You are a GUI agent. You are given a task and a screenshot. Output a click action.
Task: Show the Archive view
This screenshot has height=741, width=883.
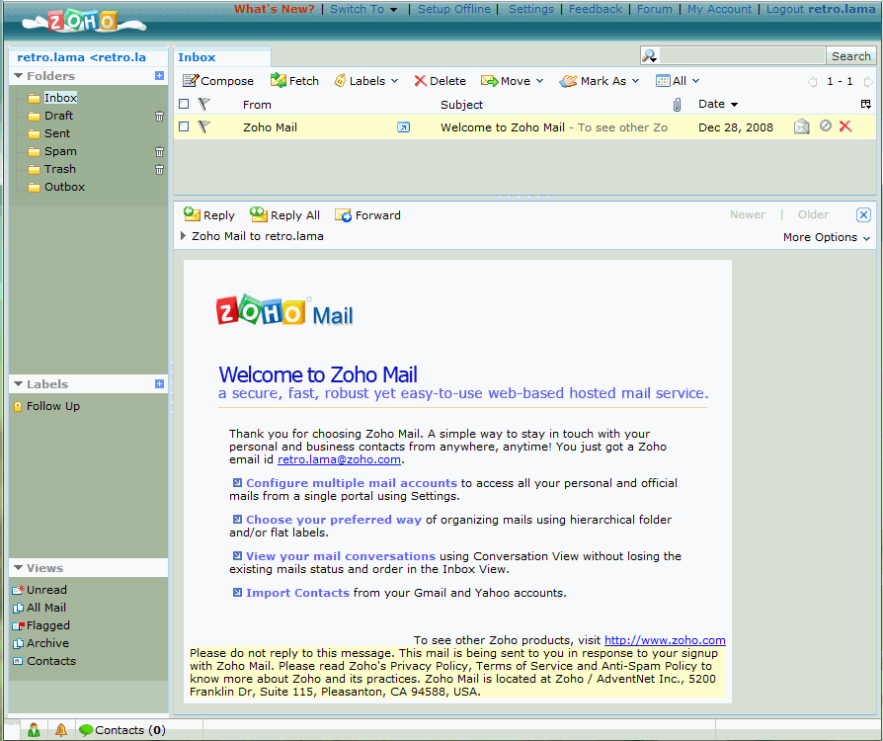[x=47, y=643]
